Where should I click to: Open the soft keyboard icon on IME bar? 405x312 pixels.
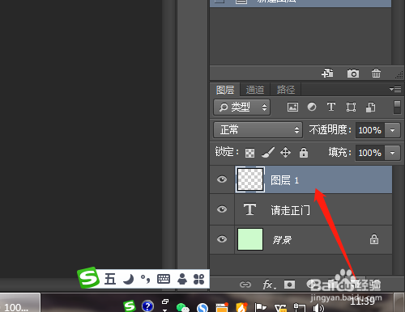pos(164,279)
